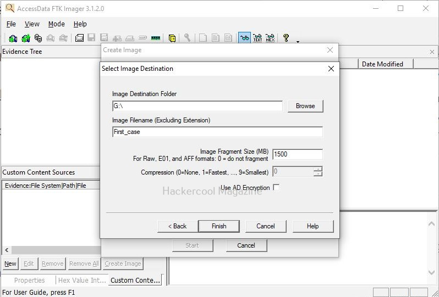439x297 pixels.
Task: Switch viewer to TEXT mode icon
Action: [x=257, y=38]
